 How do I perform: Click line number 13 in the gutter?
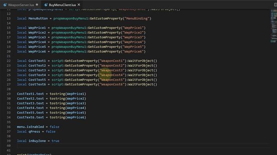9,19
